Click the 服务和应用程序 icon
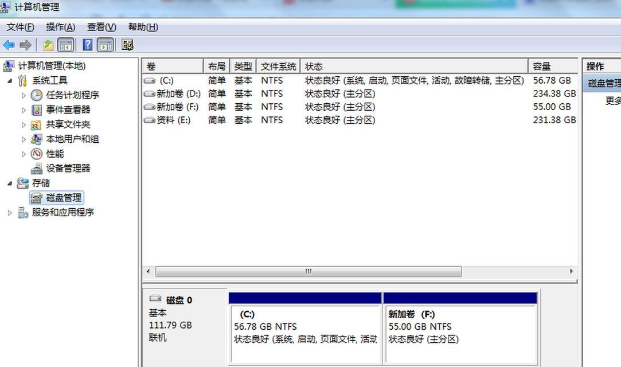Viewport: 621px width, 367px height. [x=23, y=213]
